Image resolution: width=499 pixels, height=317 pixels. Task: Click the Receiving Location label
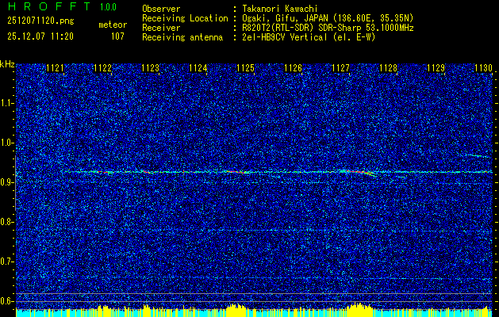(x=185, y=18)
